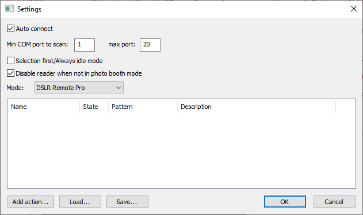Click Add action... button

tap(30, 202)
